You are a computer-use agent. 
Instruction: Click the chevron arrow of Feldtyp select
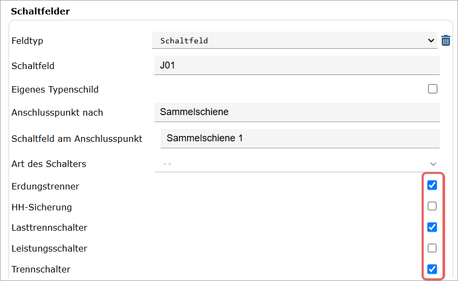[x=431, y=41]
